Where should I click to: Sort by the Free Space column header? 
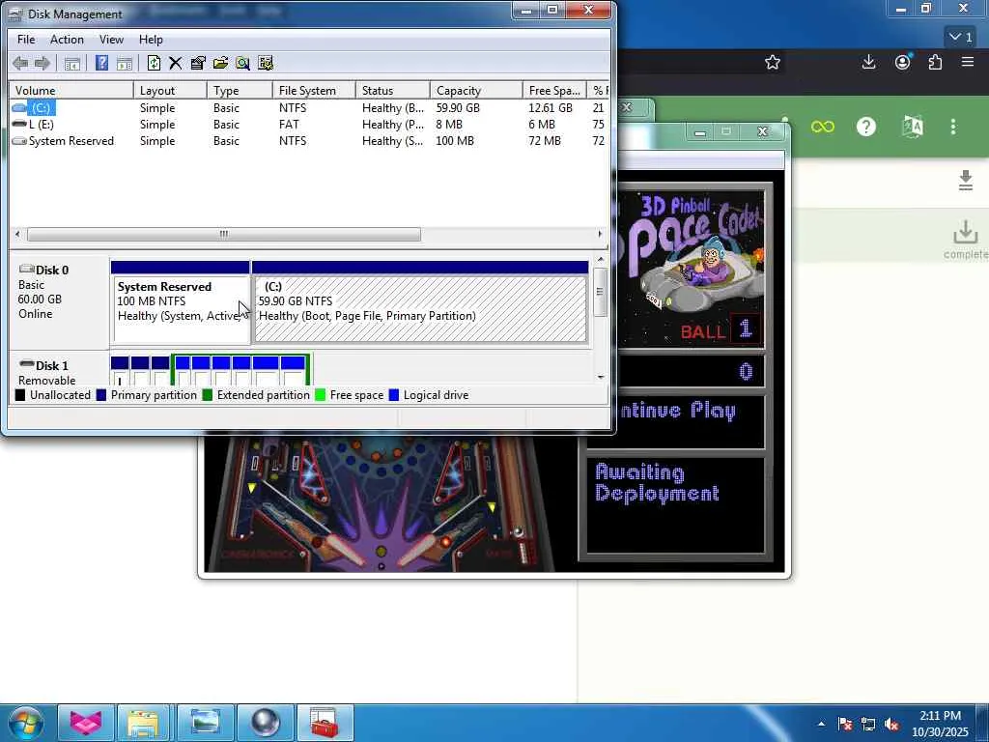(554, 90)
